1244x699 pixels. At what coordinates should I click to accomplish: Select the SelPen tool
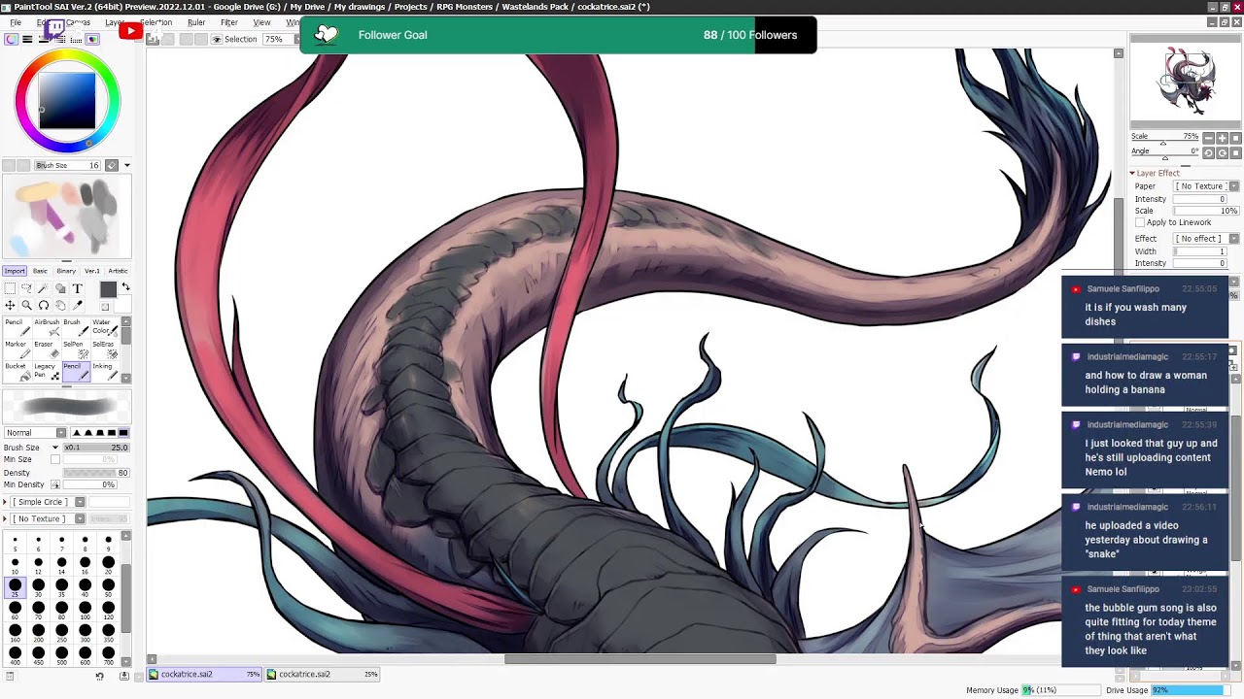74,349
